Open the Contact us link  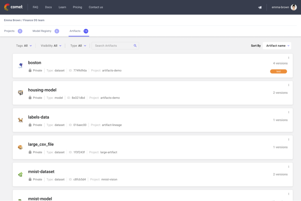click(x=96, y=7)
